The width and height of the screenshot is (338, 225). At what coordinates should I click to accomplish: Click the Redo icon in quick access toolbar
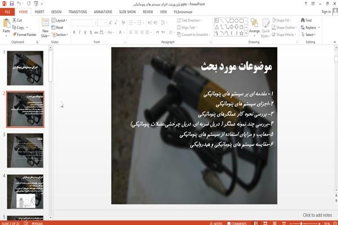[x=29, y=3]
